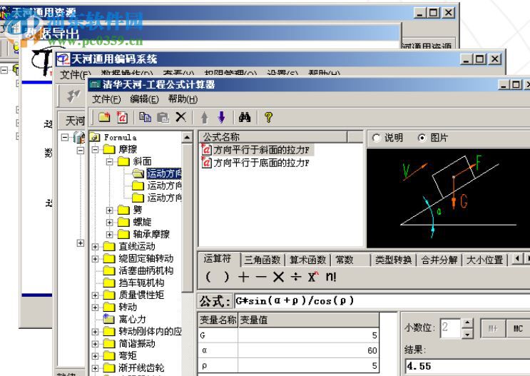This screenshot has height=376, width=530.
Task: Click formula icon beside 方向平行于底面的拉力F
Action: (206, 163)
